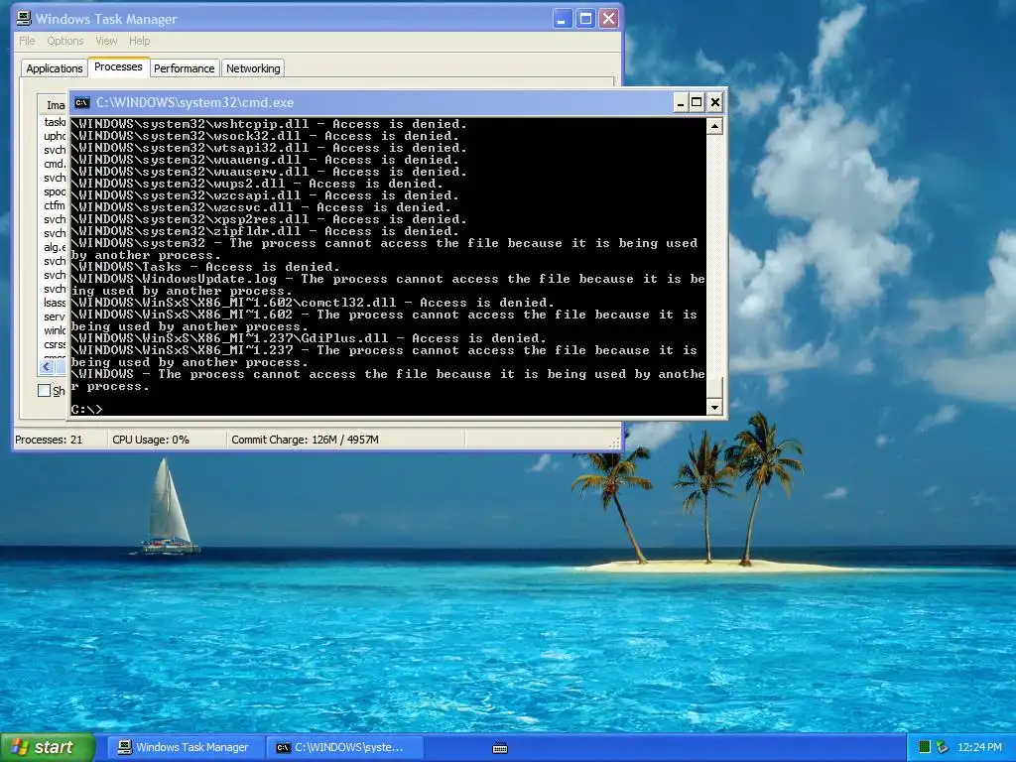
Task: Minimize the Windows Task Manager window
Action: point(562,19)
